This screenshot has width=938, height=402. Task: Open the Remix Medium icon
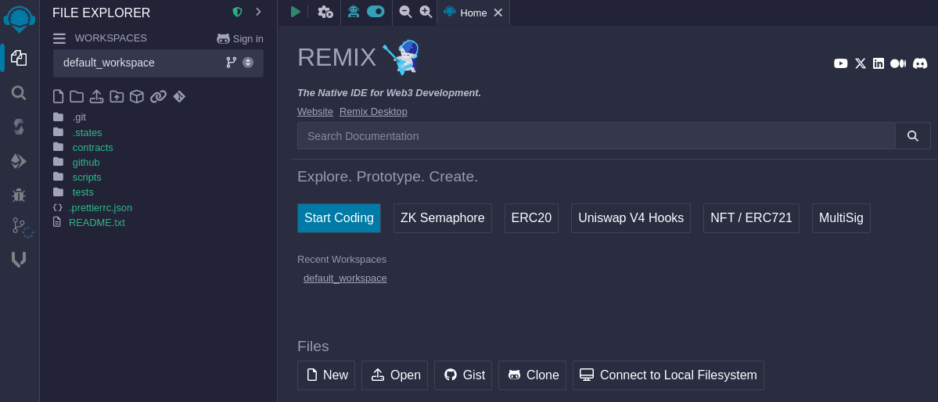898,63
